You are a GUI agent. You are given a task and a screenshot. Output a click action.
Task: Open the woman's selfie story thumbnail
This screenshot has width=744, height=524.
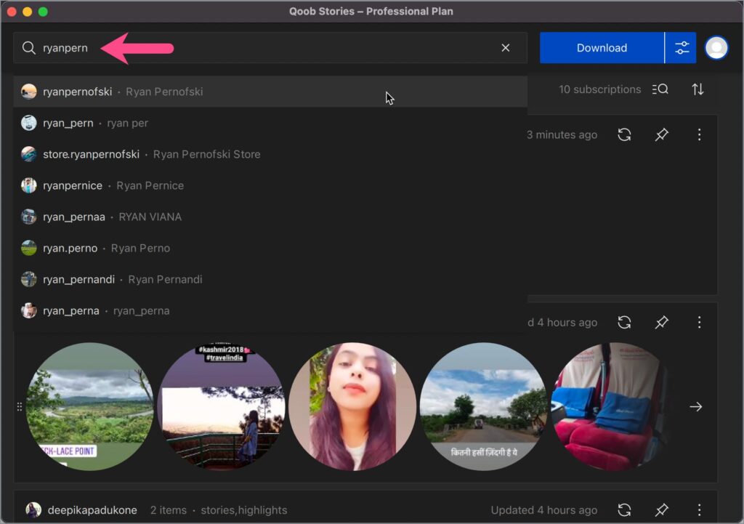352,407
